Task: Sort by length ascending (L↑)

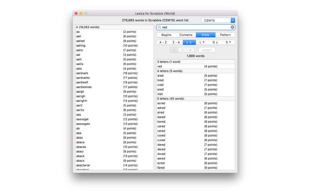Action: [x=202, y=42]
